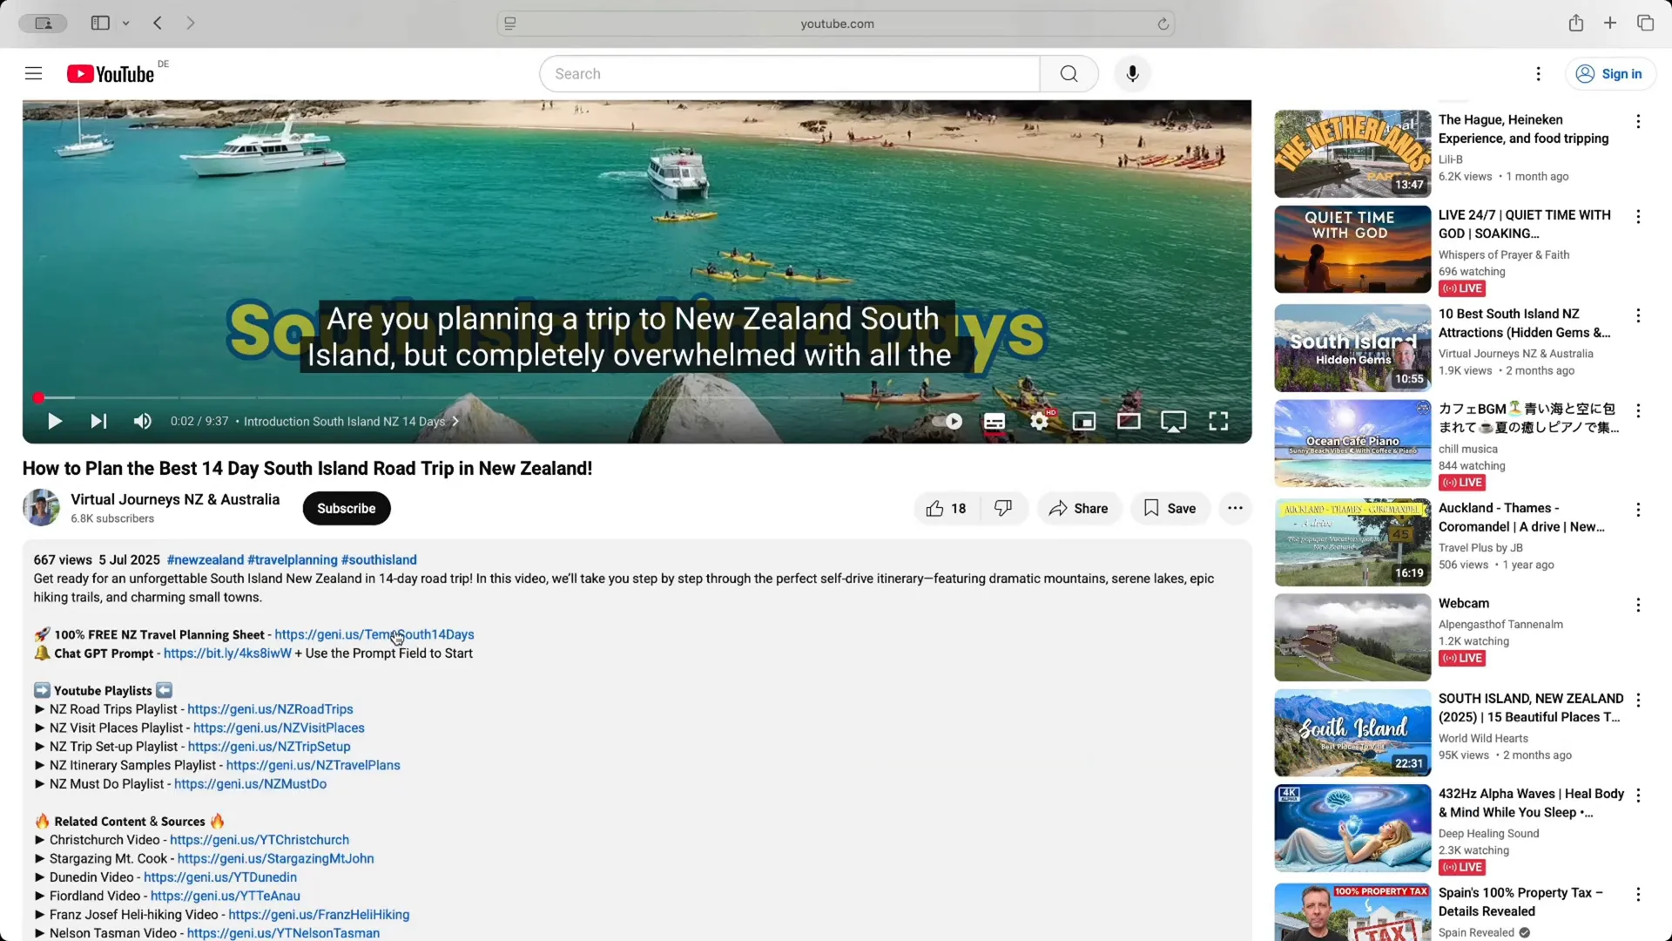Open options for 'SOUTH ISLAND, NEW ZEALAND (2025)'
The height and width of the screenshot is (941, 1672).
[1638, 700]
